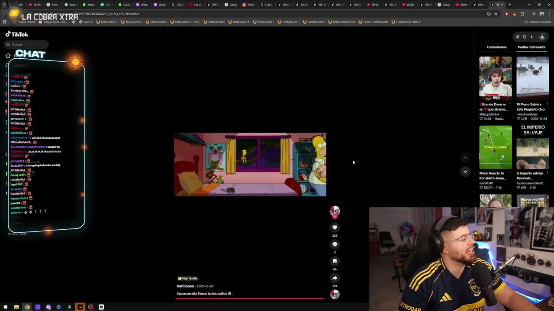Viewport: 554px width, 311px height.
Task: Click the phone app icon in top bar
Action: tap(525, 37)
